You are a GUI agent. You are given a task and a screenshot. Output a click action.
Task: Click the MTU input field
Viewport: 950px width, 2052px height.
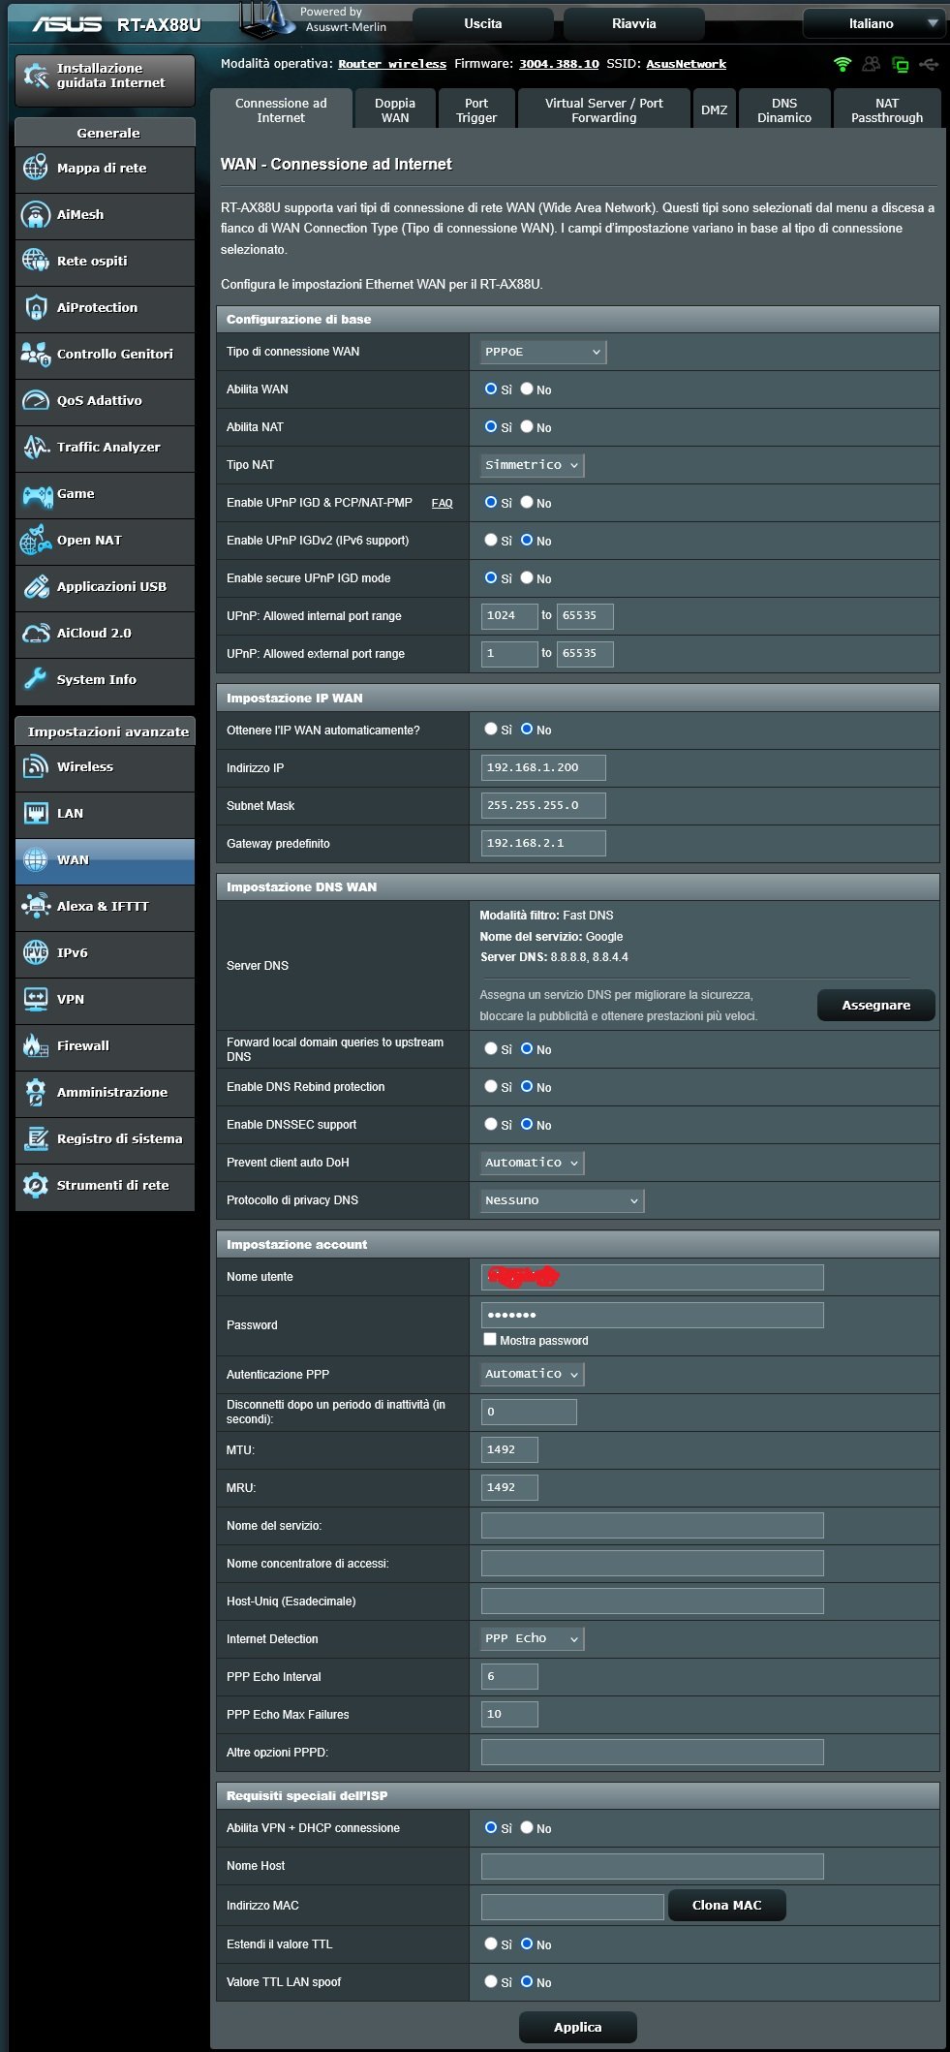509,1449
